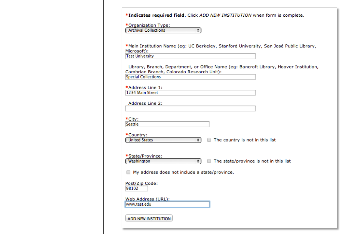Viewport: 359px width, 234px height.
Task: Click the Main Institution Name input field
Action: [190, 56]
